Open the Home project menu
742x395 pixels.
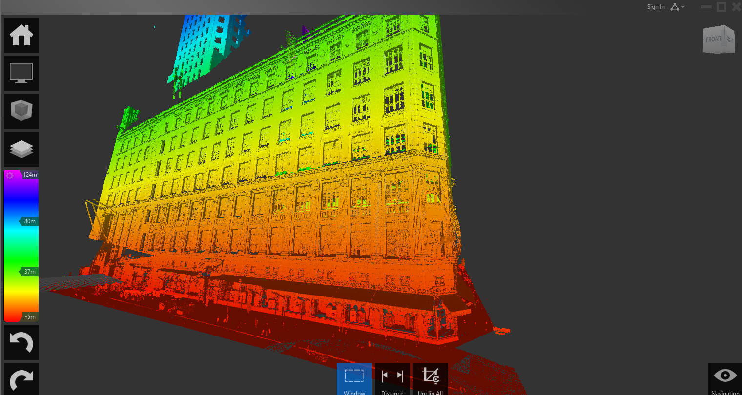tap(21, 35)
